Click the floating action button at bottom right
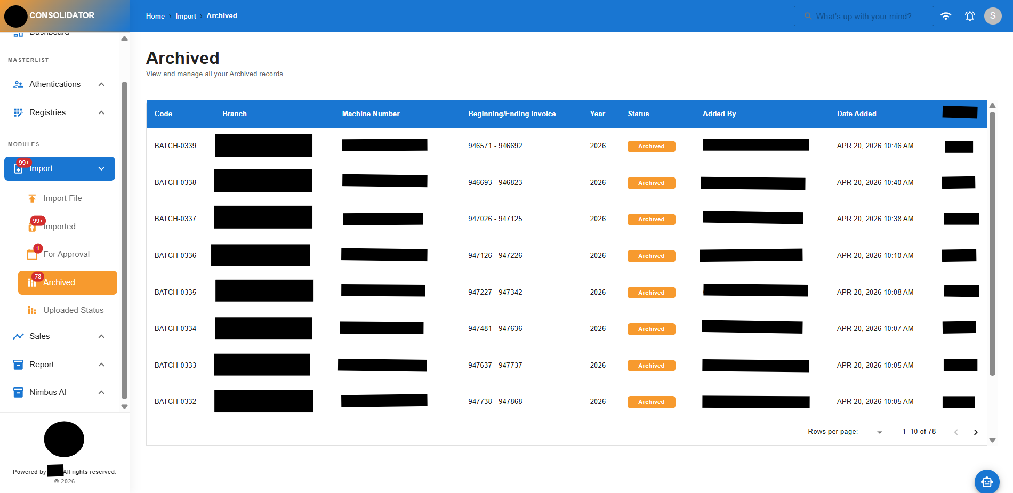Viewport: 1013px width, 493px height. tap(987, 481)
